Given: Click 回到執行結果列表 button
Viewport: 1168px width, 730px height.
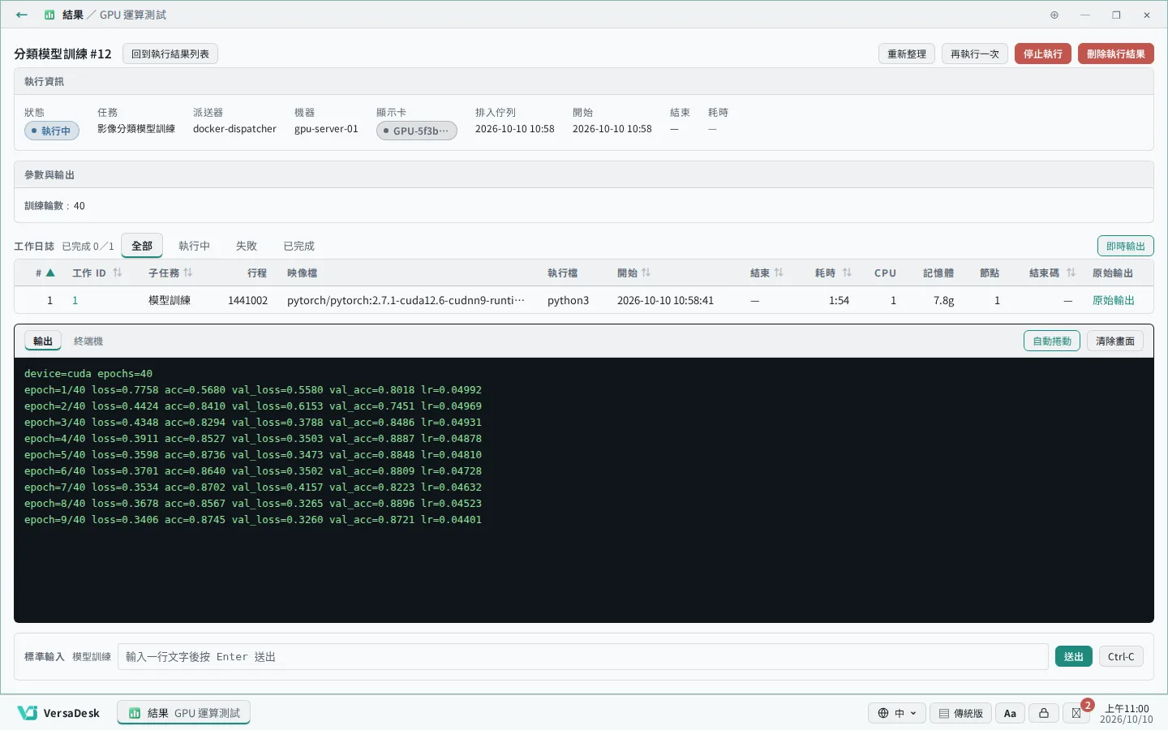Looking at the screenshot, I should point(170,54).
